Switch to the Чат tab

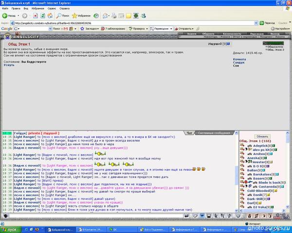tap(189, 133)
